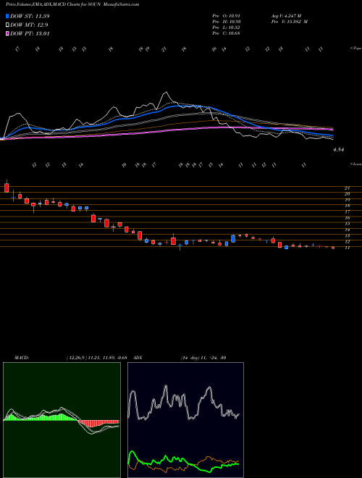The image size is (362, 478).
Task: Click the MACD histogram chart panel
Action: point(62,420)
